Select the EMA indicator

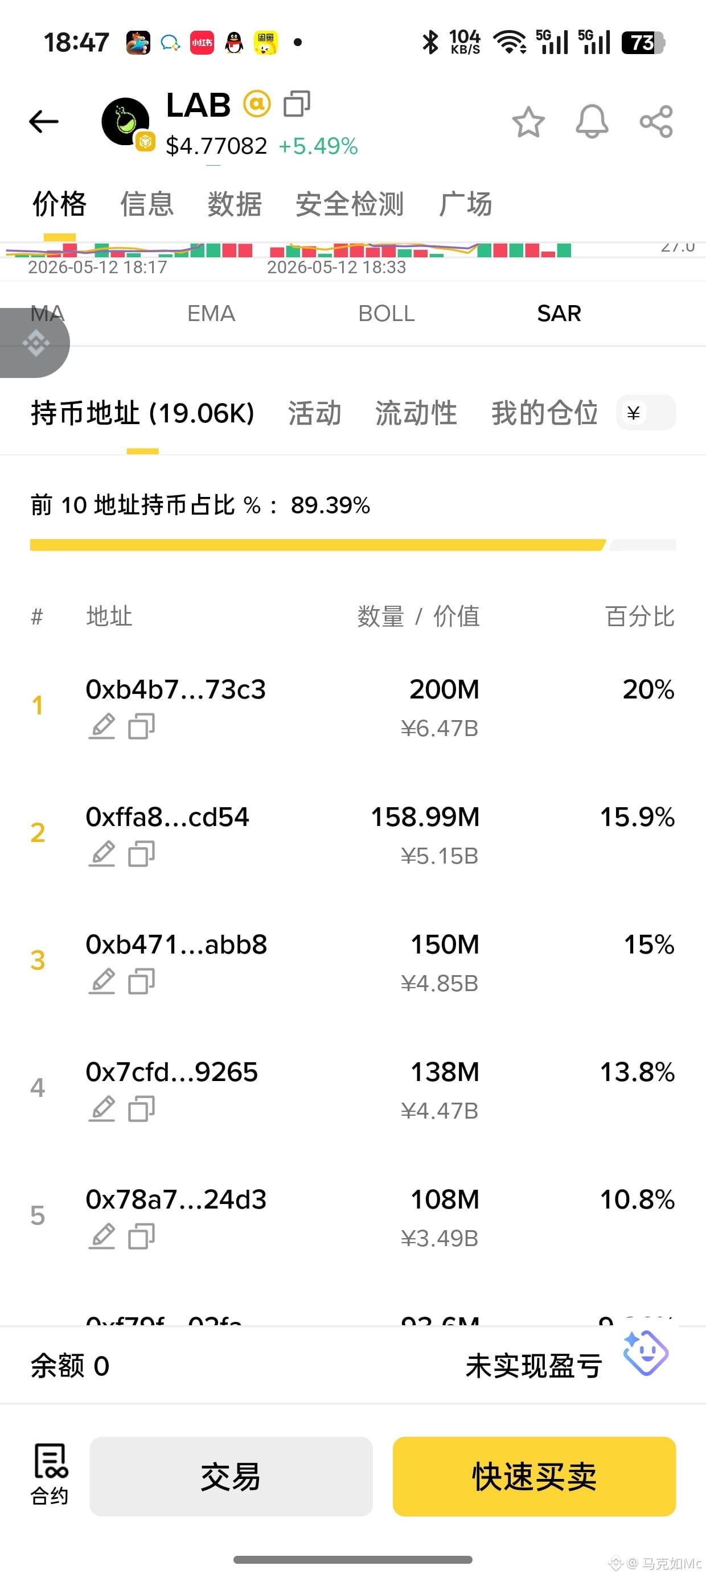pos(211,313)
